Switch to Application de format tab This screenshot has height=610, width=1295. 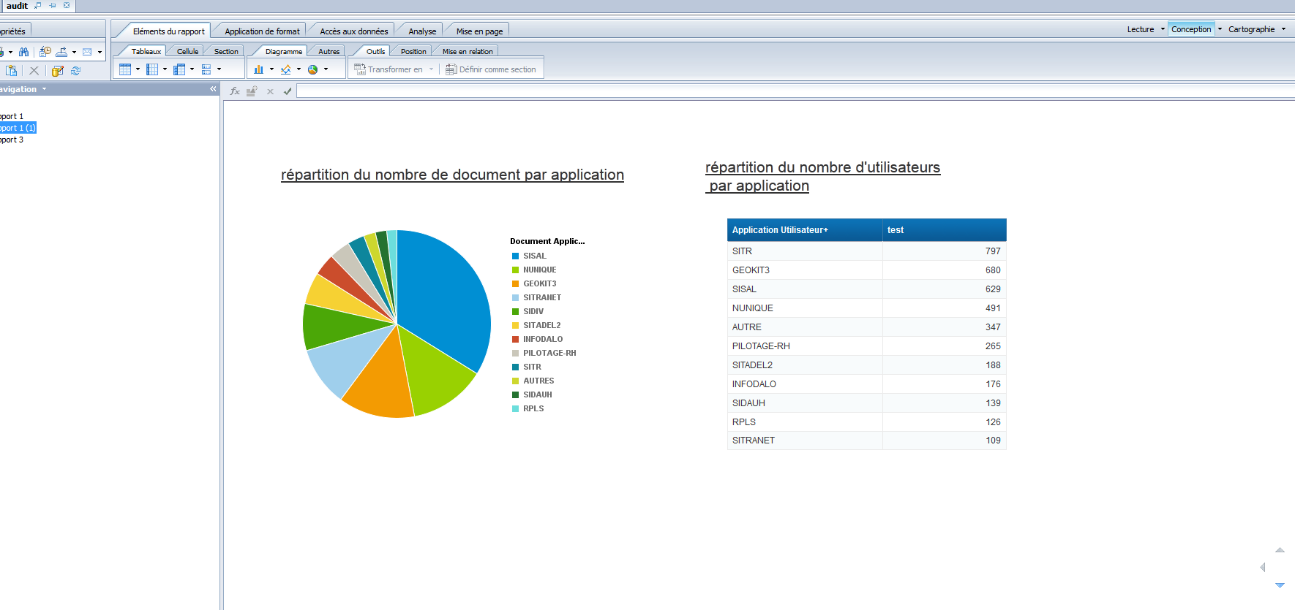(x=262, y=31)
